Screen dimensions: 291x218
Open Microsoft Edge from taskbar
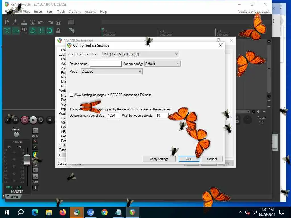click(x=35, y=212)
